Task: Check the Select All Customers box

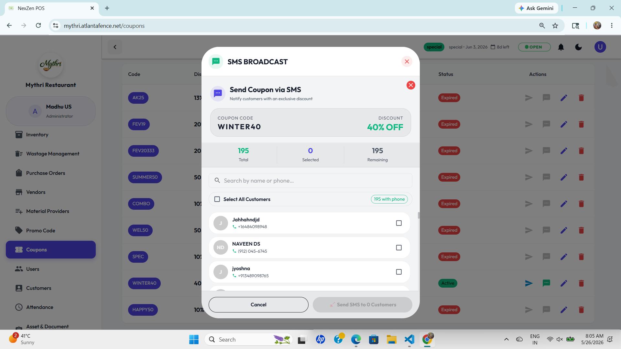Action: [x=217, y=199]
